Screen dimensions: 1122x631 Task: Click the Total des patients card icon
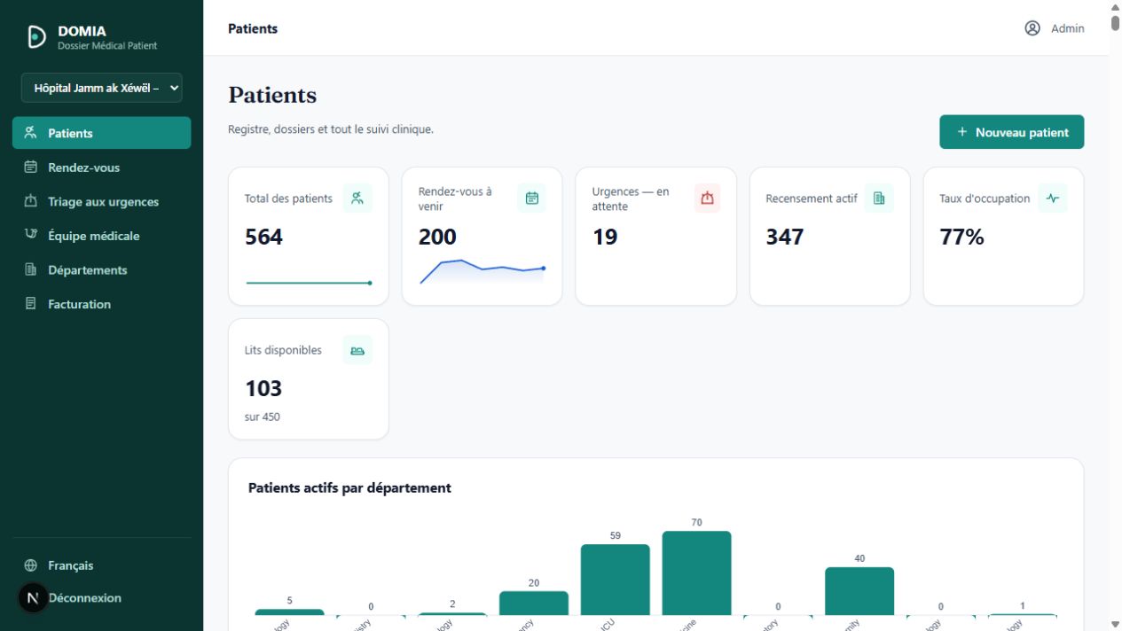pyautogui.click(x=357, y=199)
